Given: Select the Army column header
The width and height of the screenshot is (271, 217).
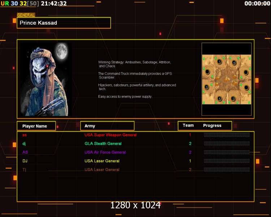Looking at the screenshot, I should click(x=107, y=126).
